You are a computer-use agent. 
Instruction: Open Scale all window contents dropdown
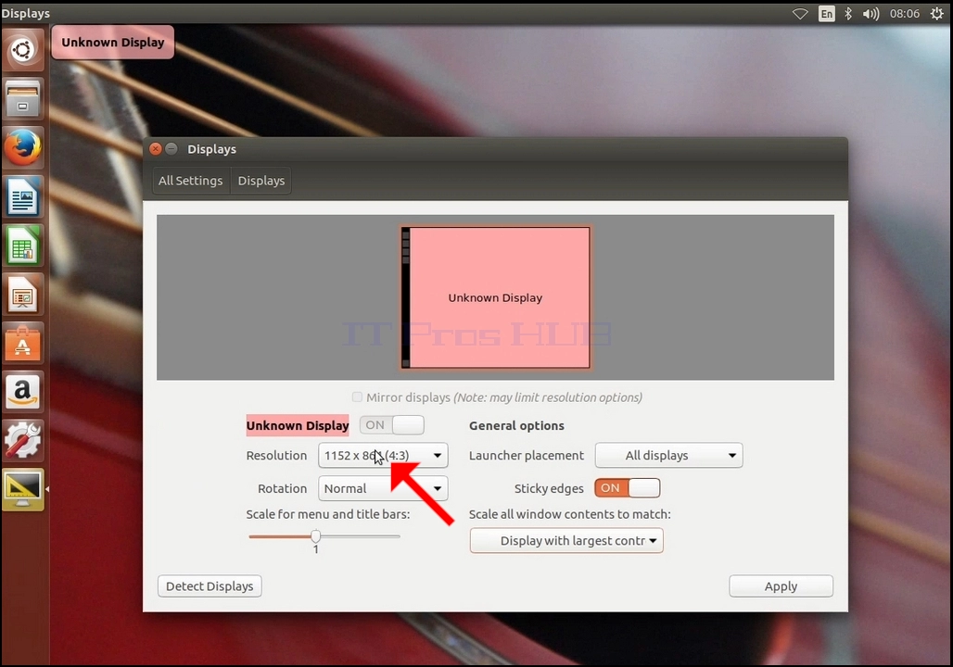pos(566,541)
